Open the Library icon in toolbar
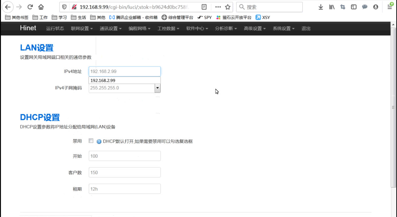The width and height of the screenshot is (397, 217). tap(332, 7)
